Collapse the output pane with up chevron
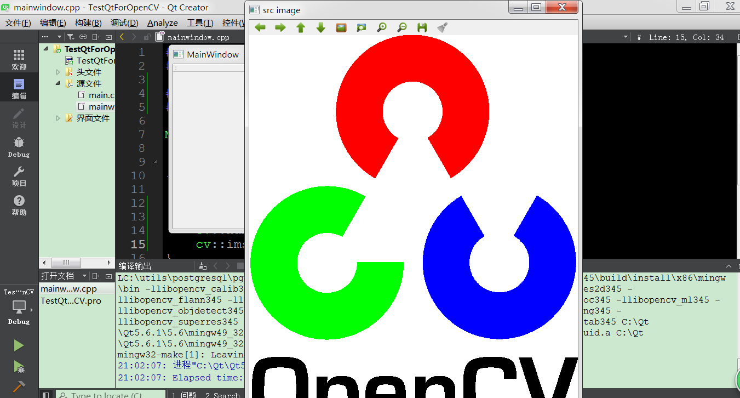740x398 pixels. [728, 266]
